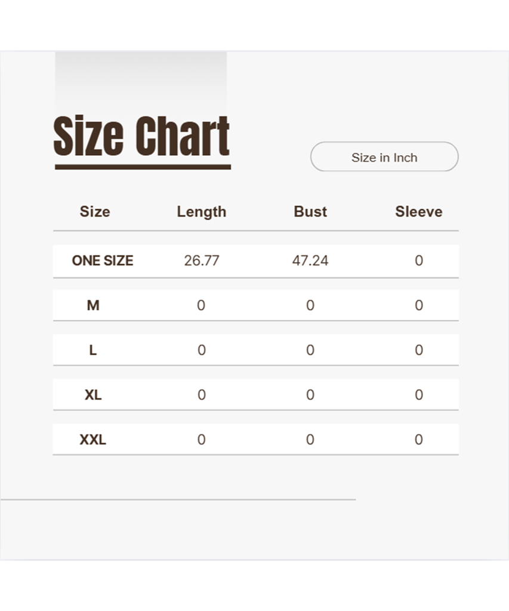The width and height of the screenshot is (509, 611).
Task: Select the Size column header
Action: click(x=95, y=212)
